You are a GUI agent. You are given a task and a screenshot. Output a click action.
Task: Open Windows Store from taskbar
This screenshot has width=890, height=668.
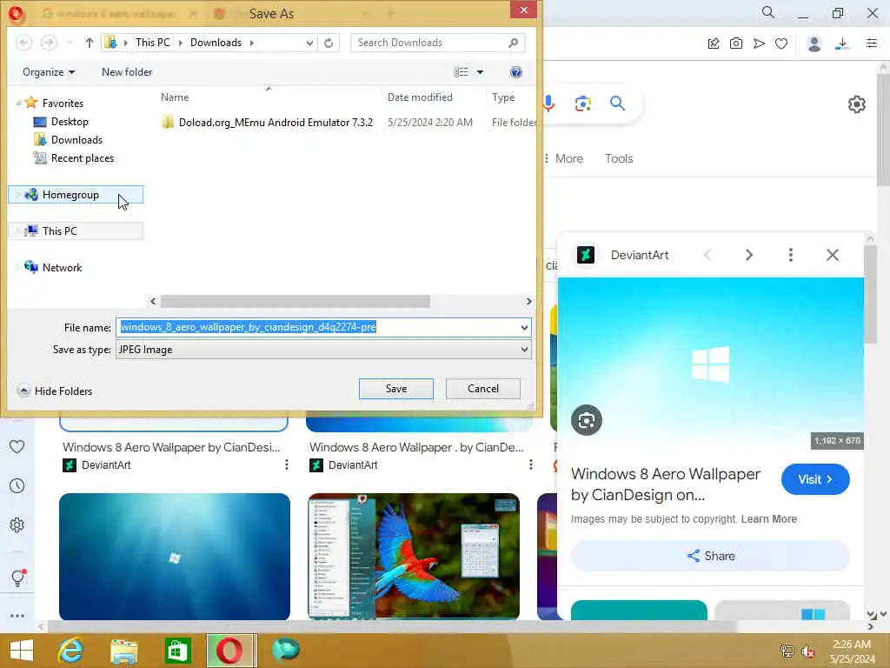[177, 651]
